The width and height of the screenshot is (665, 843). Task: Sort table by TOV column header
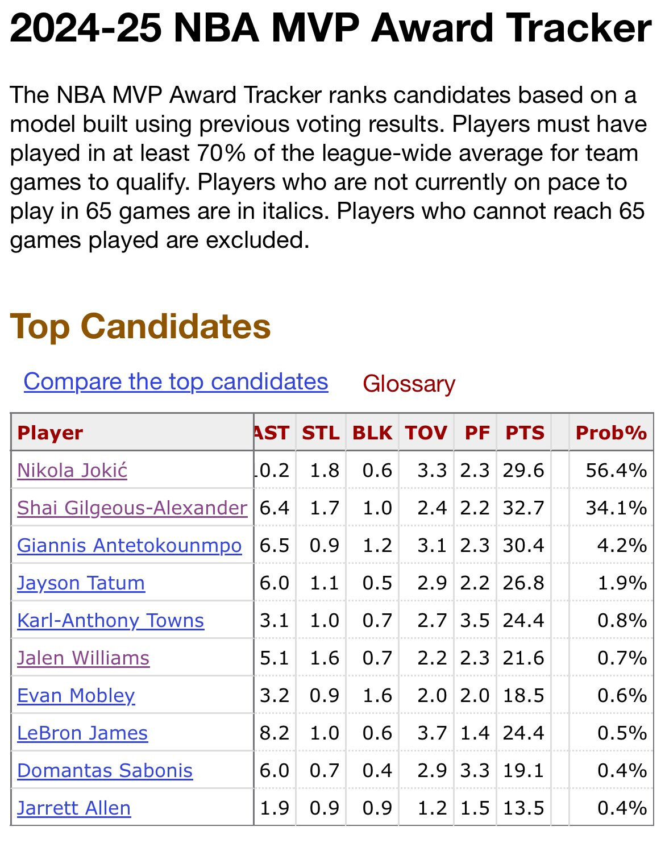click(426, 433)
